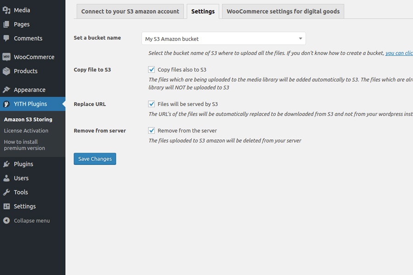Click the Plugins plug icon
Screen dimensions: 413x275
6,164
